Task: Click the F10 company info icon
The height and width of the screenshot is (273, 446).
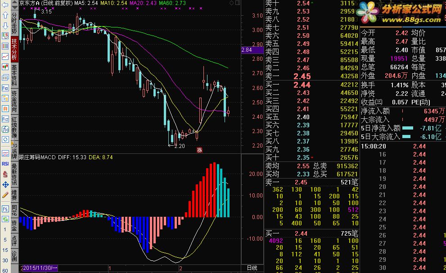Action: pyautogui.click(x=5, y=88)
